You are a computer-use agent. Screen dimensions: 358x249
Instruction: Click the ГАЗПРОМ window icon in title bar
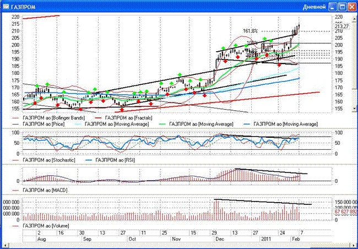pyautogui.click(x=6, y=7)
